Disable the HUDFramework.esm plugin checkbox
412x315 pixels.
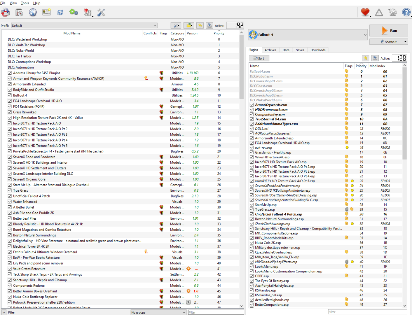[252, 110]
